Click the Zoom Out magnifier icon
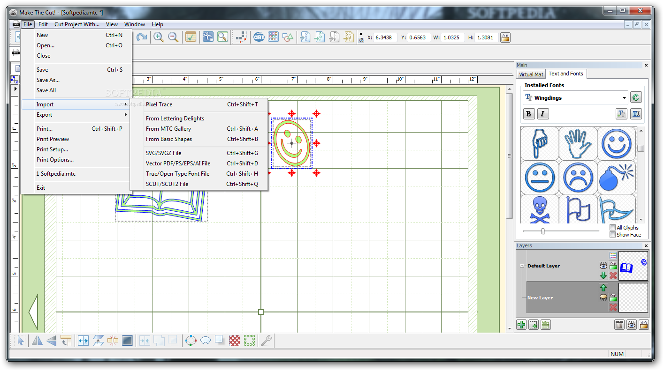This screenshot has width=664, height=371. click(173, 37)
